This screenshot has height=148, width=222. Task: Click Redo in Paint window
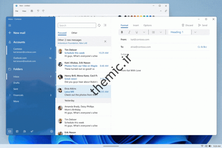[43, 11]
